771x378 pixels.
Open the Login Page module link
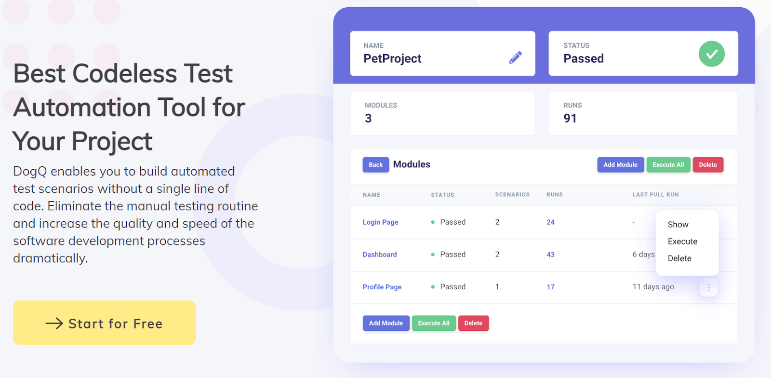click(x=380, y=222)
